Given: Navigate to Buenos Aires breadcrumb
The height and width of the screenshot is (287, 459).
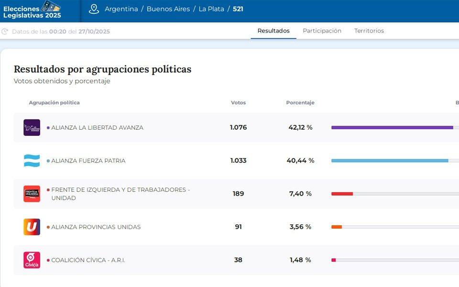Looking at the screenshot, I should 168,9.
